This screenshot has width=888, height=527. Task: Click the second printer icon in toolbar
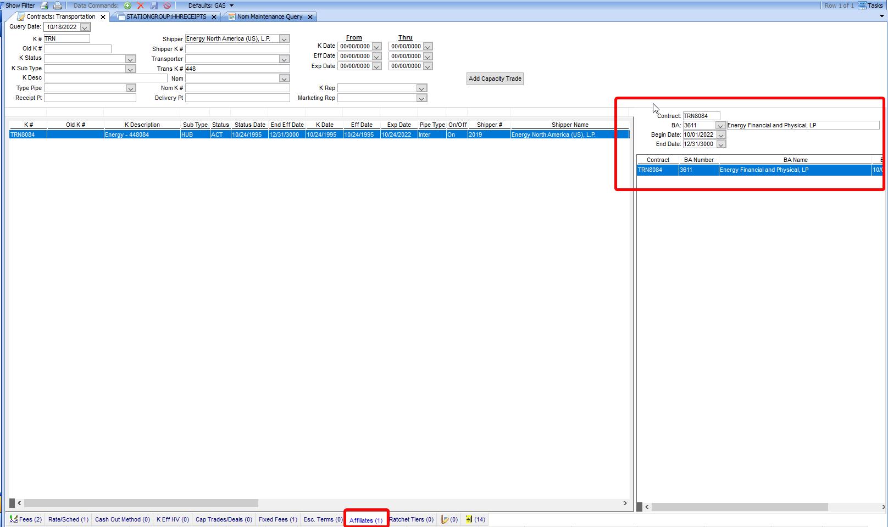click(x=58, y=5)
